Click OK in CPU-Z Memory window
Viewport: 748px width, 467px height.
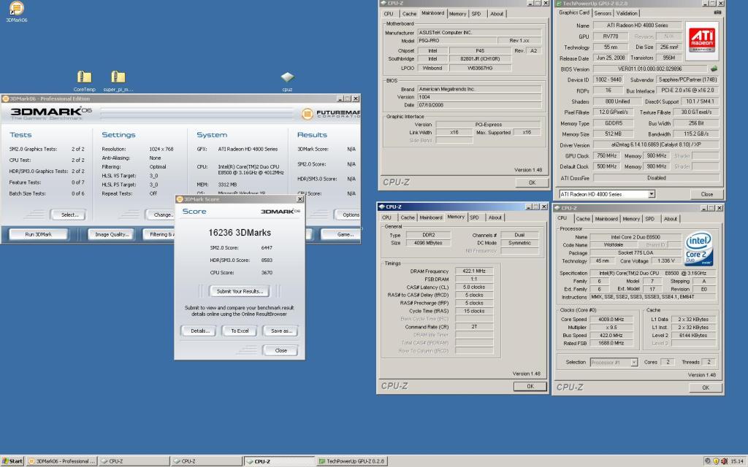click(530, 387)
